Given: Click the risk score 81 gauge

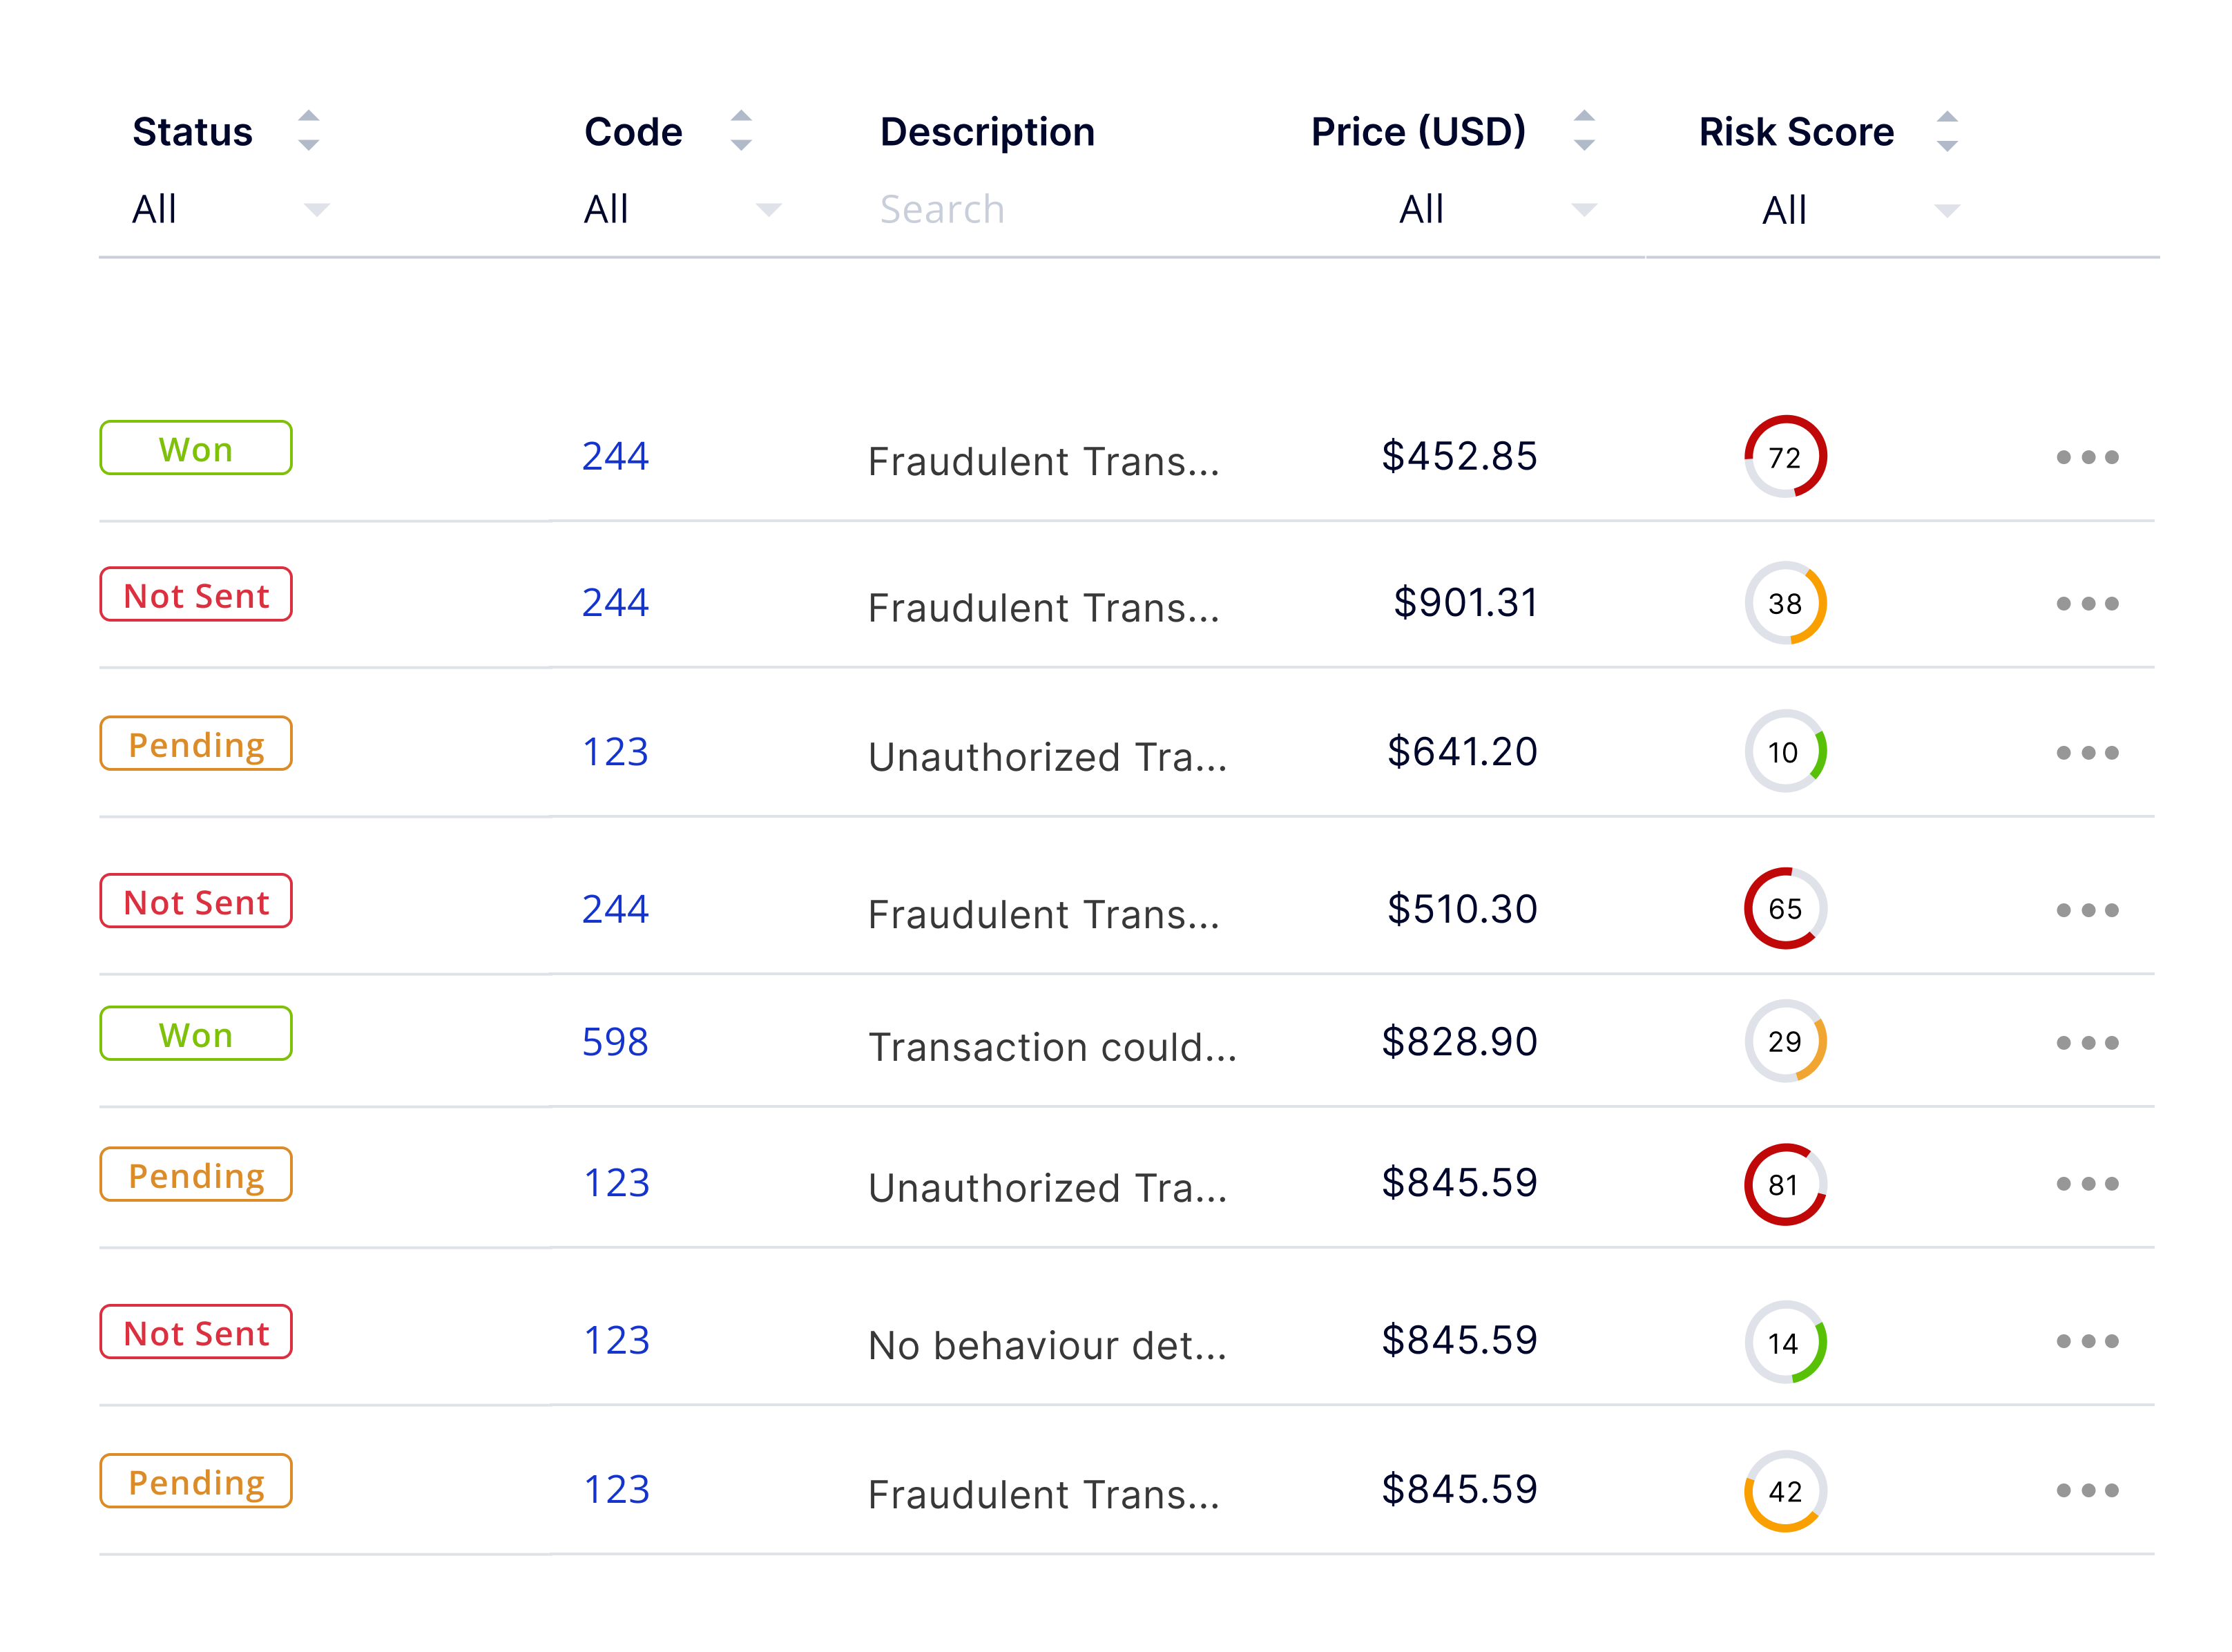Looking at the screenshot, I should click(x=1785, y=1184).
